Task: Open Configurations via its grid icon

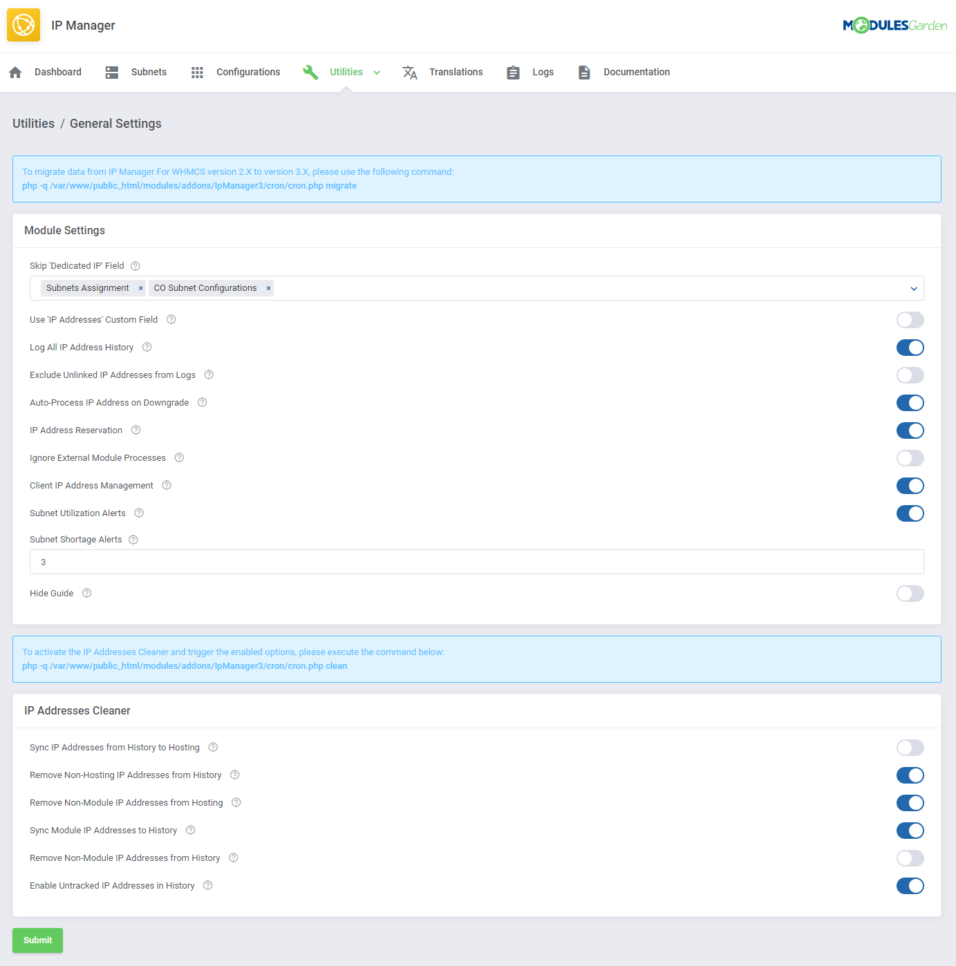Action: point(197,72)
